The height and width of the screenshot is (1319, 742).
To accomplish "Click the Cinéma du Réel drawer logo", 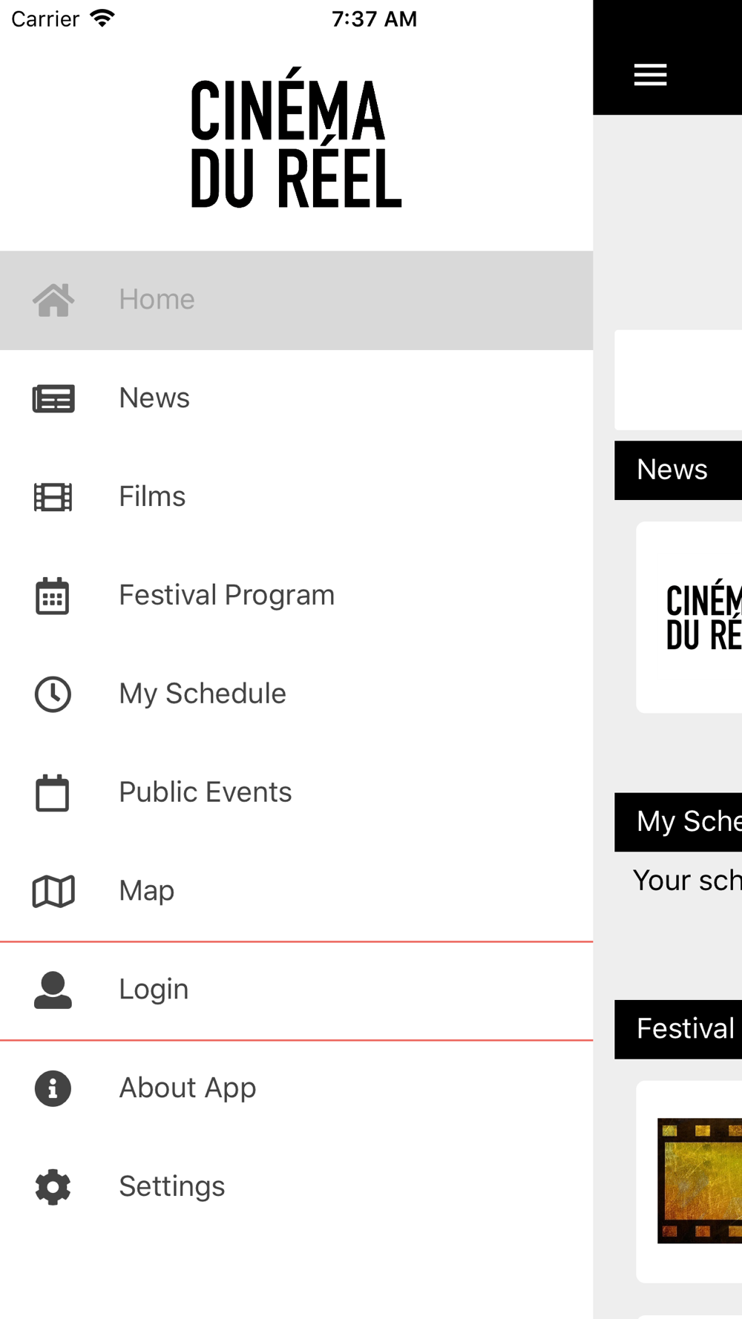I will click(296, 138).
